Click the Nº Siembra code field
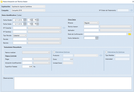 click(x=20, y=32)
